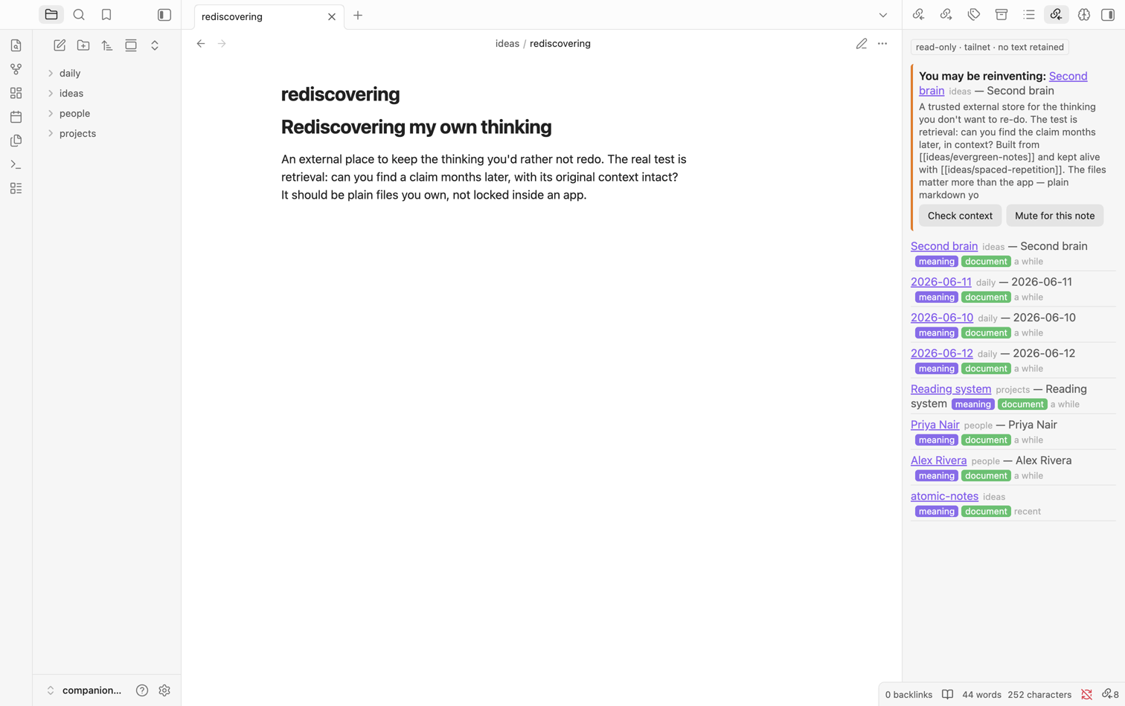
Task: Change the file sort order
Action: click(x=107, y=45)
